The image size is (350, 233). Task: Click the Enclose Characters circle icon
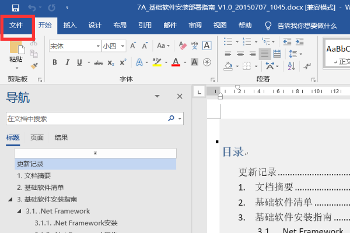(207, 62)
